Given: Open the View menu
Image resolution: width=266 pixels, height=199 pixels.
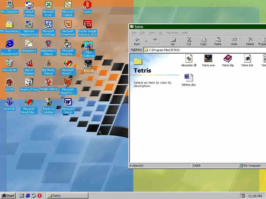Looking at the screenshot, I should pos(152,33).
